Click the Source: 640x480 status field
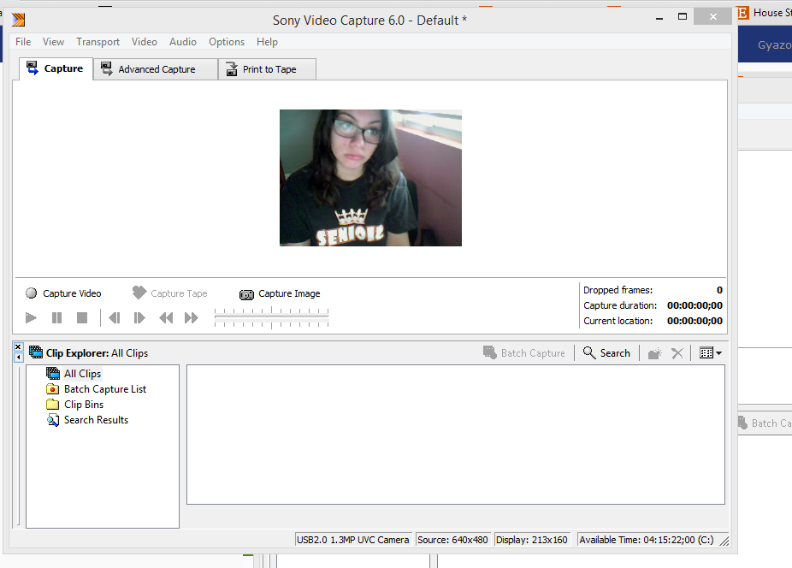792x568 pixels. click(452, 540)
